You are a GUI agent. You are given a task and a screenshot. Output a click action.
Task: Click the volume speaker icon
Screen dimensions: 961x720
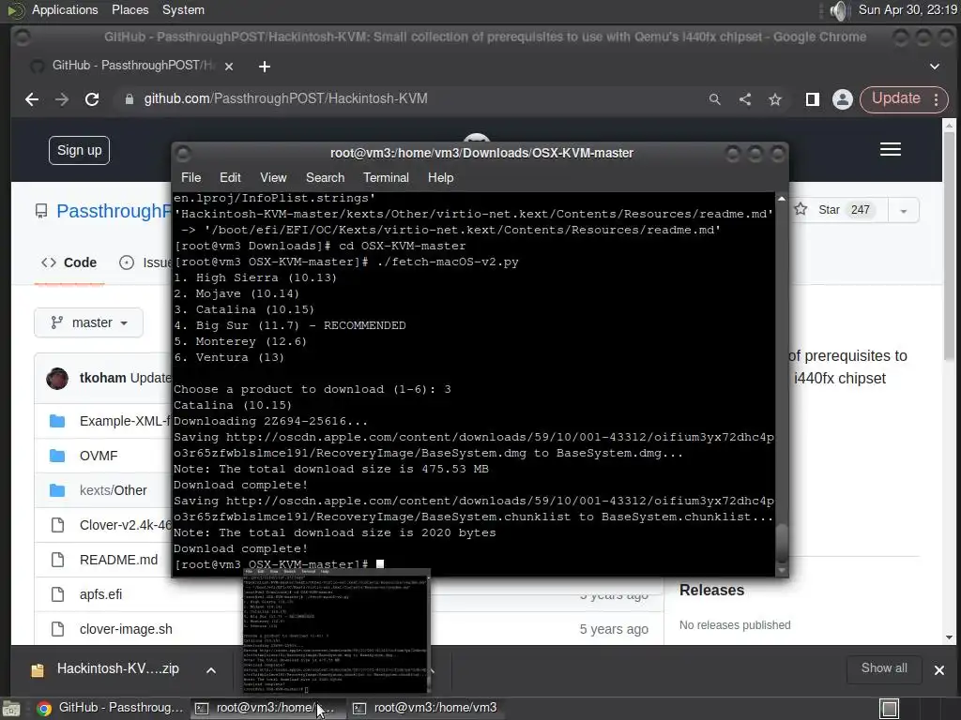click(839, 10)
